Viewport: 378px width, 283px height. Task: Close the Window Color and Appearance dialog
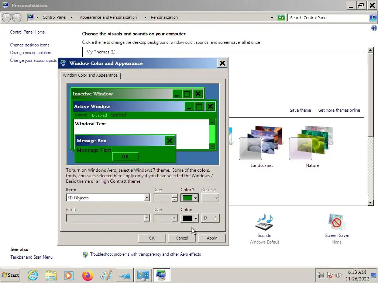point(222,63)
